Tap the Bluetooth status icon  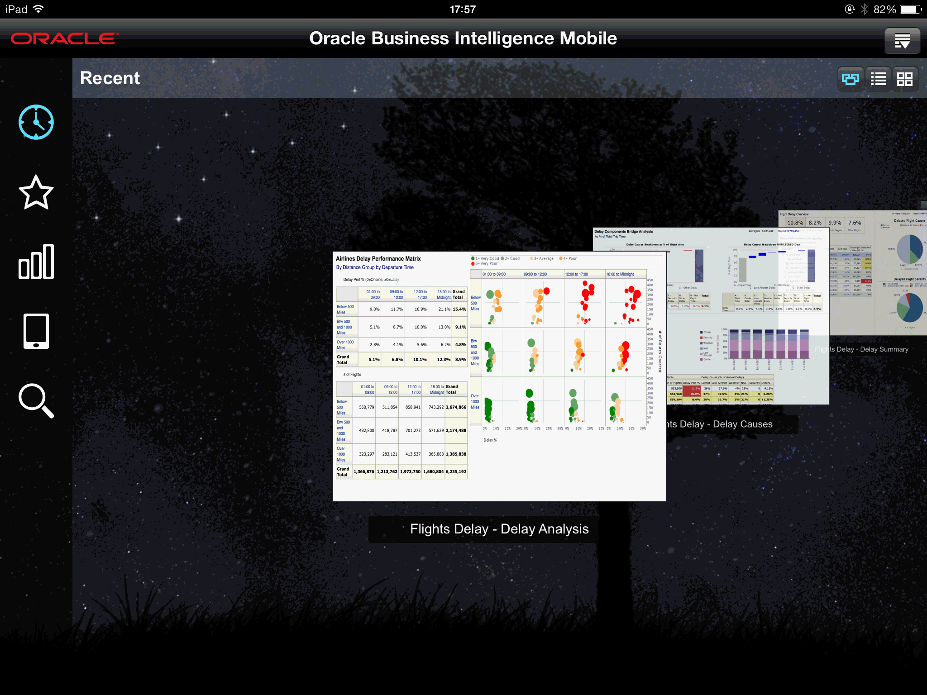(x=865, y=9)
